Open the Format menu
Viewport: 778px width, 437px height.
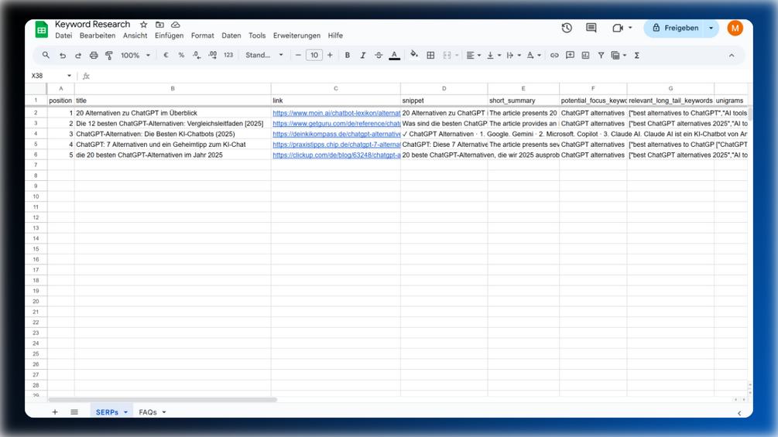coord(203,36)
